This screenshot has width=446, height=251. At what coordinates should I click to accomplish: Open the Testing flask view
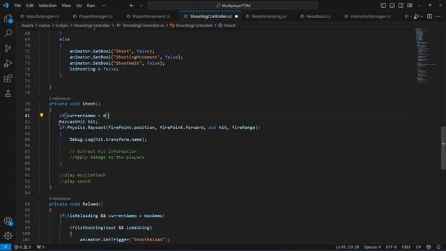pyautogui.click(x=8, y=93)
